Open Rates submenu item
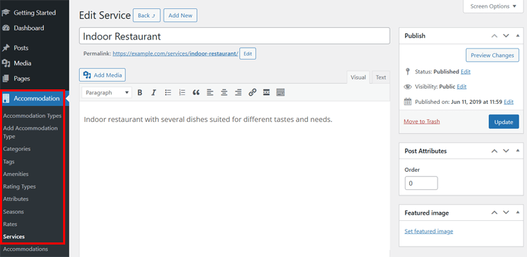This screenshot has height=257, width=527. (x=10, y=224)
